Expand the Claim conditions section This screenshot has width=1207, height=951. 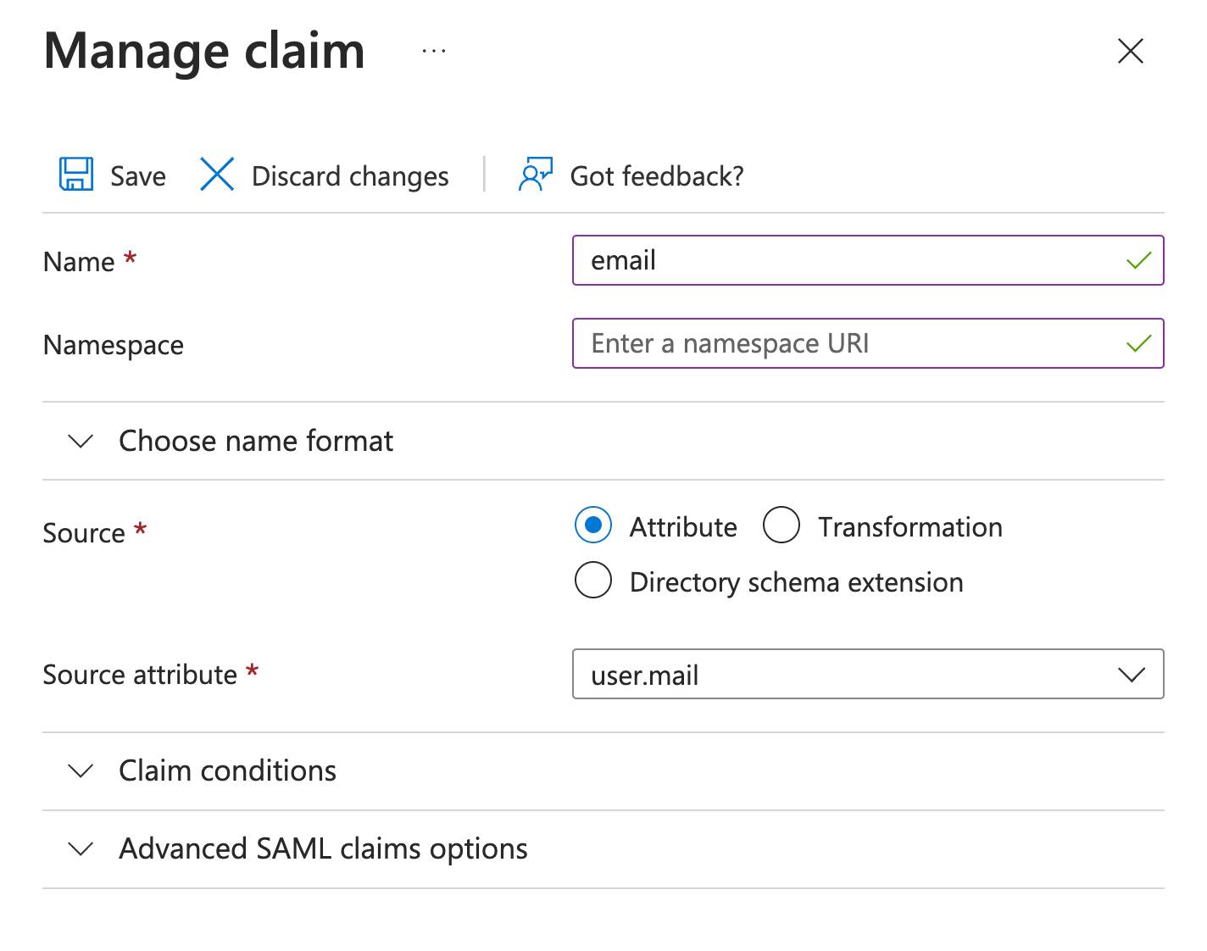point(227,771)
